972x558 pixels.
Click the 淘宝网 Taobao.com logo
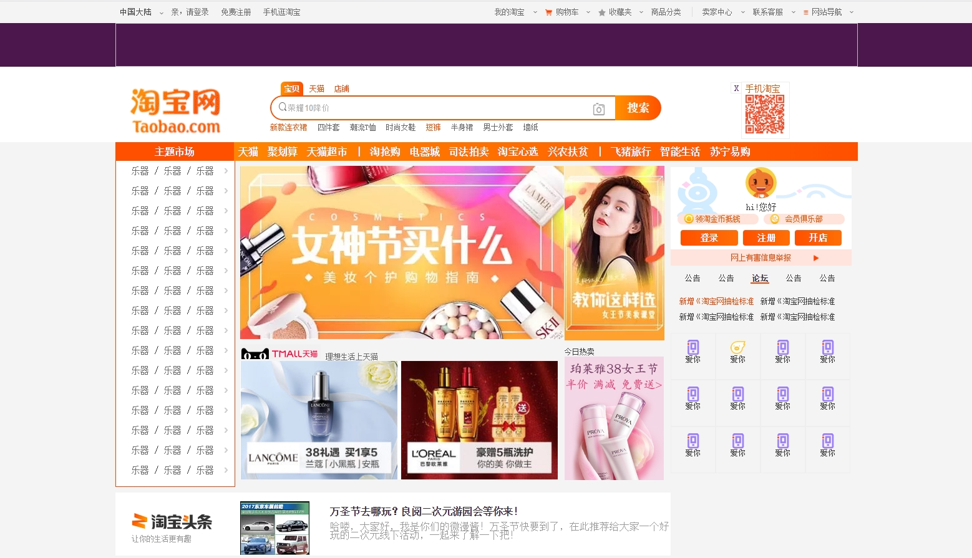click(x=175, y=111)
